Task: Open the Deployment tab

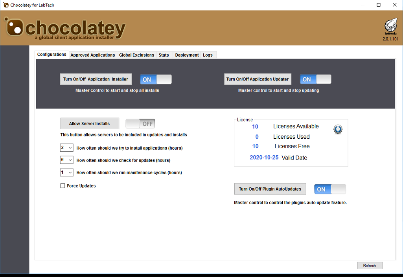Action: point(187,55)
